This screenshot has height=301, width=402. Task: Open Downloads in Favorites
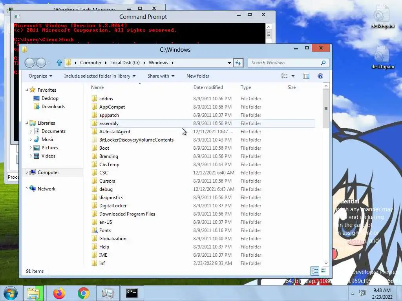pos(53,107)
